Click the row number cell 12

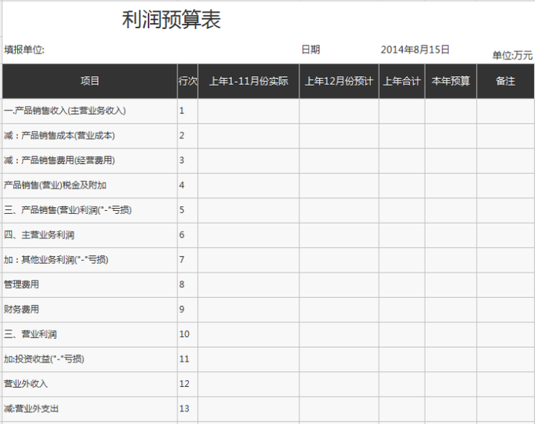[x=188, y=384]
